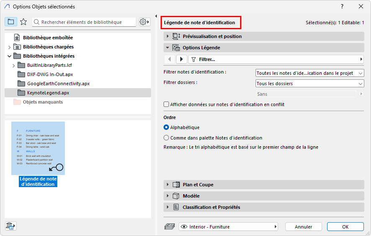Viewport: 371px width, 236px height.
Task: Select Comme dans palette Notes d'identification
Action: point(166,138)
